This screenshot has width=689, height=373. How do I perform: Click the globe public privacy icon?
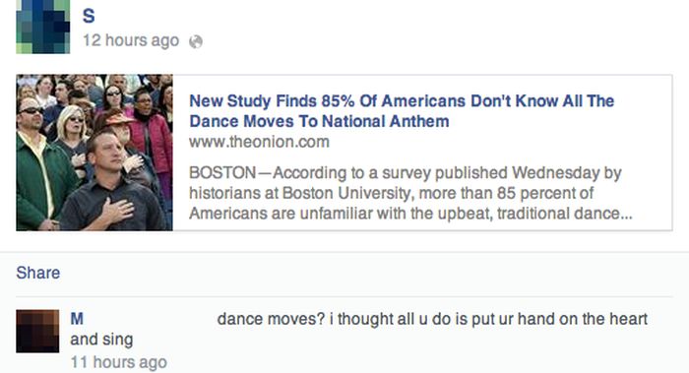196,41
